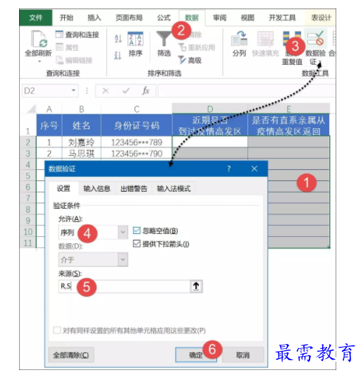Expand the Refresh All dropdown arrow
The width and height of the screenshot is (361, 375).
point(39,61)
